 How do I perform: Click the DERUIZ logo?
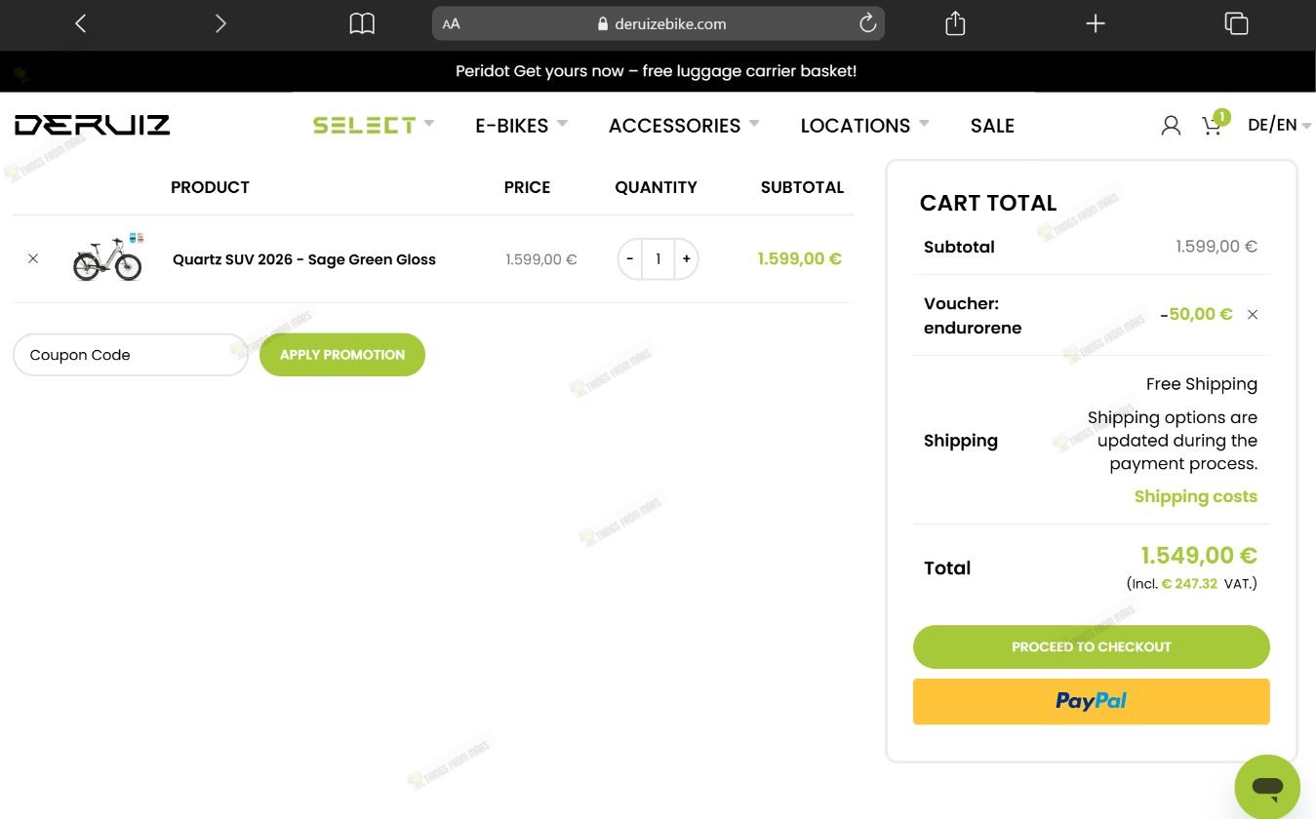(93, 125)
